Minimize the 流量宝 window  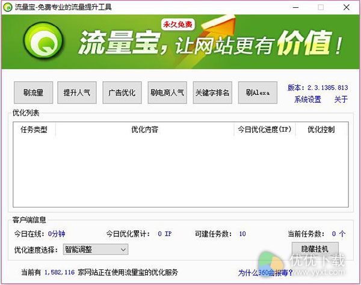(296, 7)
